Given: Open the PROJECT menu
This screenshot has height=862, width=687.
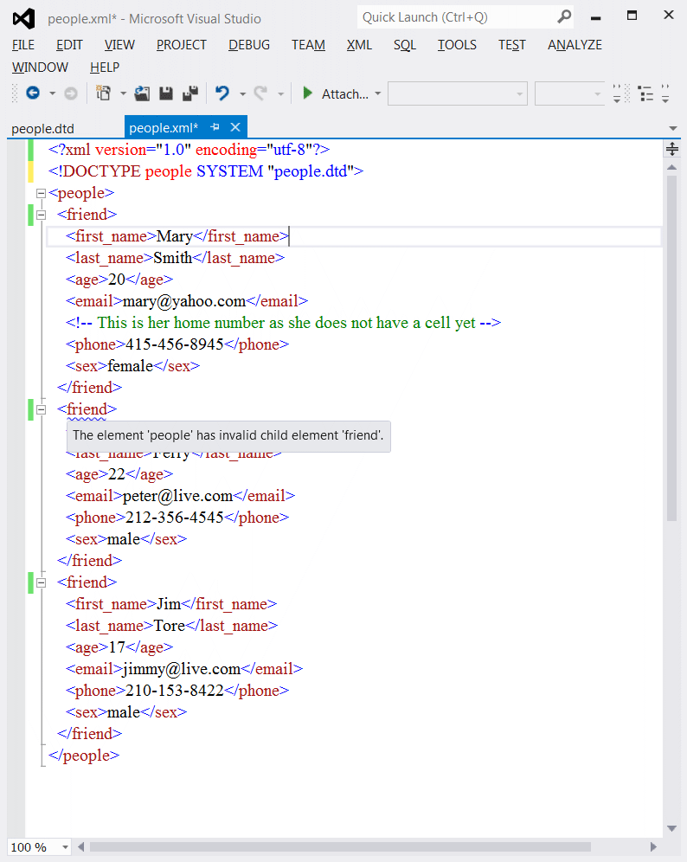Looking at the screenshot, I should pyautogui.click(x=182, y=45).
